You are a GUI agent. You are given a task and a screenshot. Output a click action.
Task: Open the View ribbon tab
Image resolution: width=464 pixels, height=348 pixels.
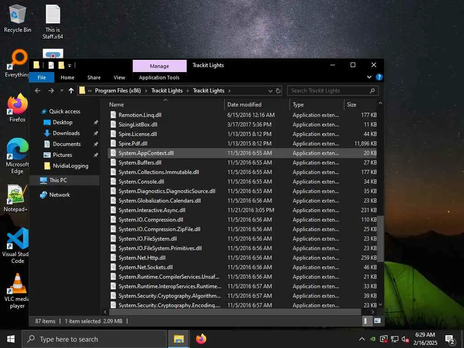[119, 77]
